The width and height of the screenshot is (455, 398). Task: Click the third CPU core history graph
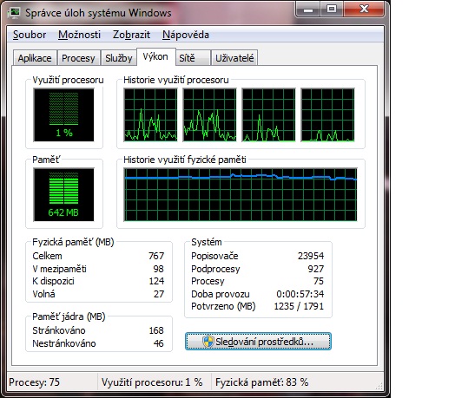pos(268,115)
